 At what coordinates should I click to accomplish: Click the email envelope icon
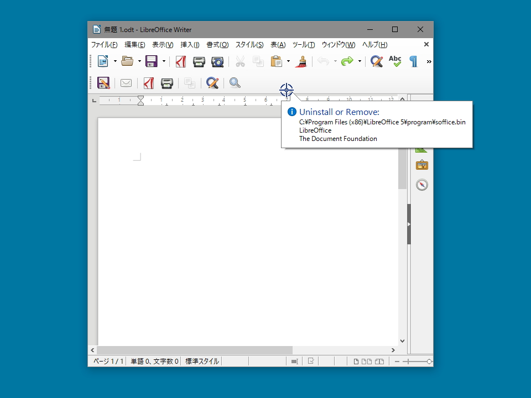[126, 83]
